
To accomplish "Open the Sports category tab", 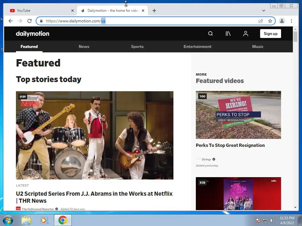I will (137, 46).
